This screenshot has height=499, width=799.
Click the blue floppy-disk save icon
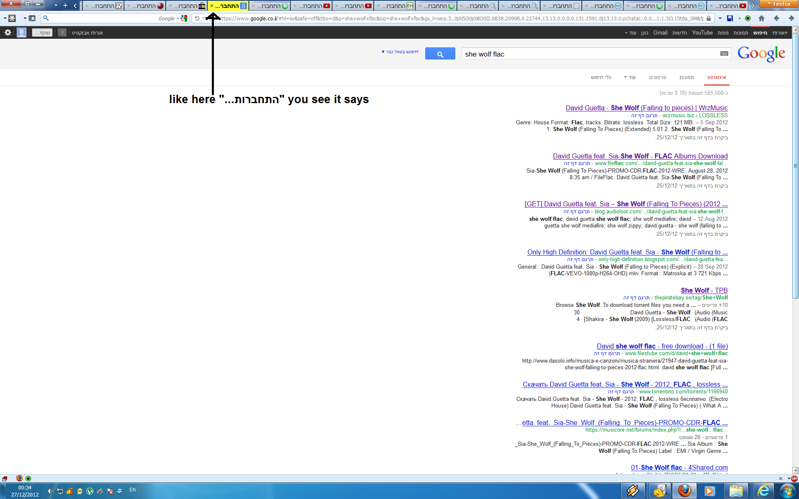tap(730, 18)
